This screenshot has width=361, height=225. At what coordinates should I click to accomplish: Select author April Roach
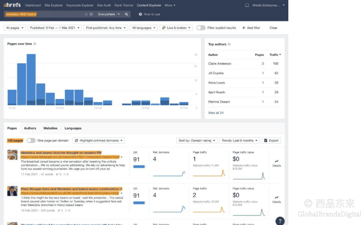[217, 92]
